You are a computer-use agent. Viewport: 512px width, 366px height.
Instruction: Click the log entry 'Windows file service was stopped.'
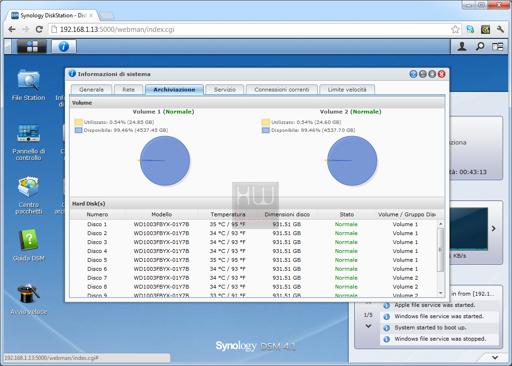(440, 339)
